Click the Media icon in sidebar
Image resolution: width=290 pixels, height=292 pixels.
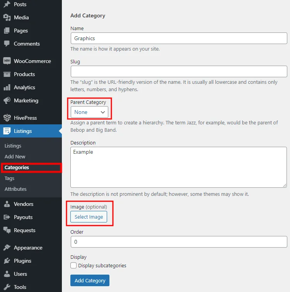pyautogui.click(x=7, y=17)
